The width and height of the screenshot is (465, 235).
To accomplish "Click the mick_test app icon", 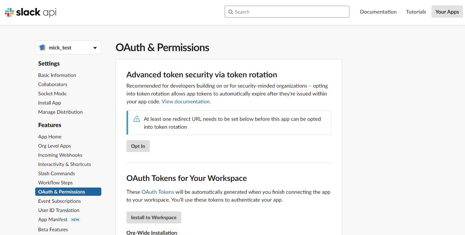I will pos(42,47).
